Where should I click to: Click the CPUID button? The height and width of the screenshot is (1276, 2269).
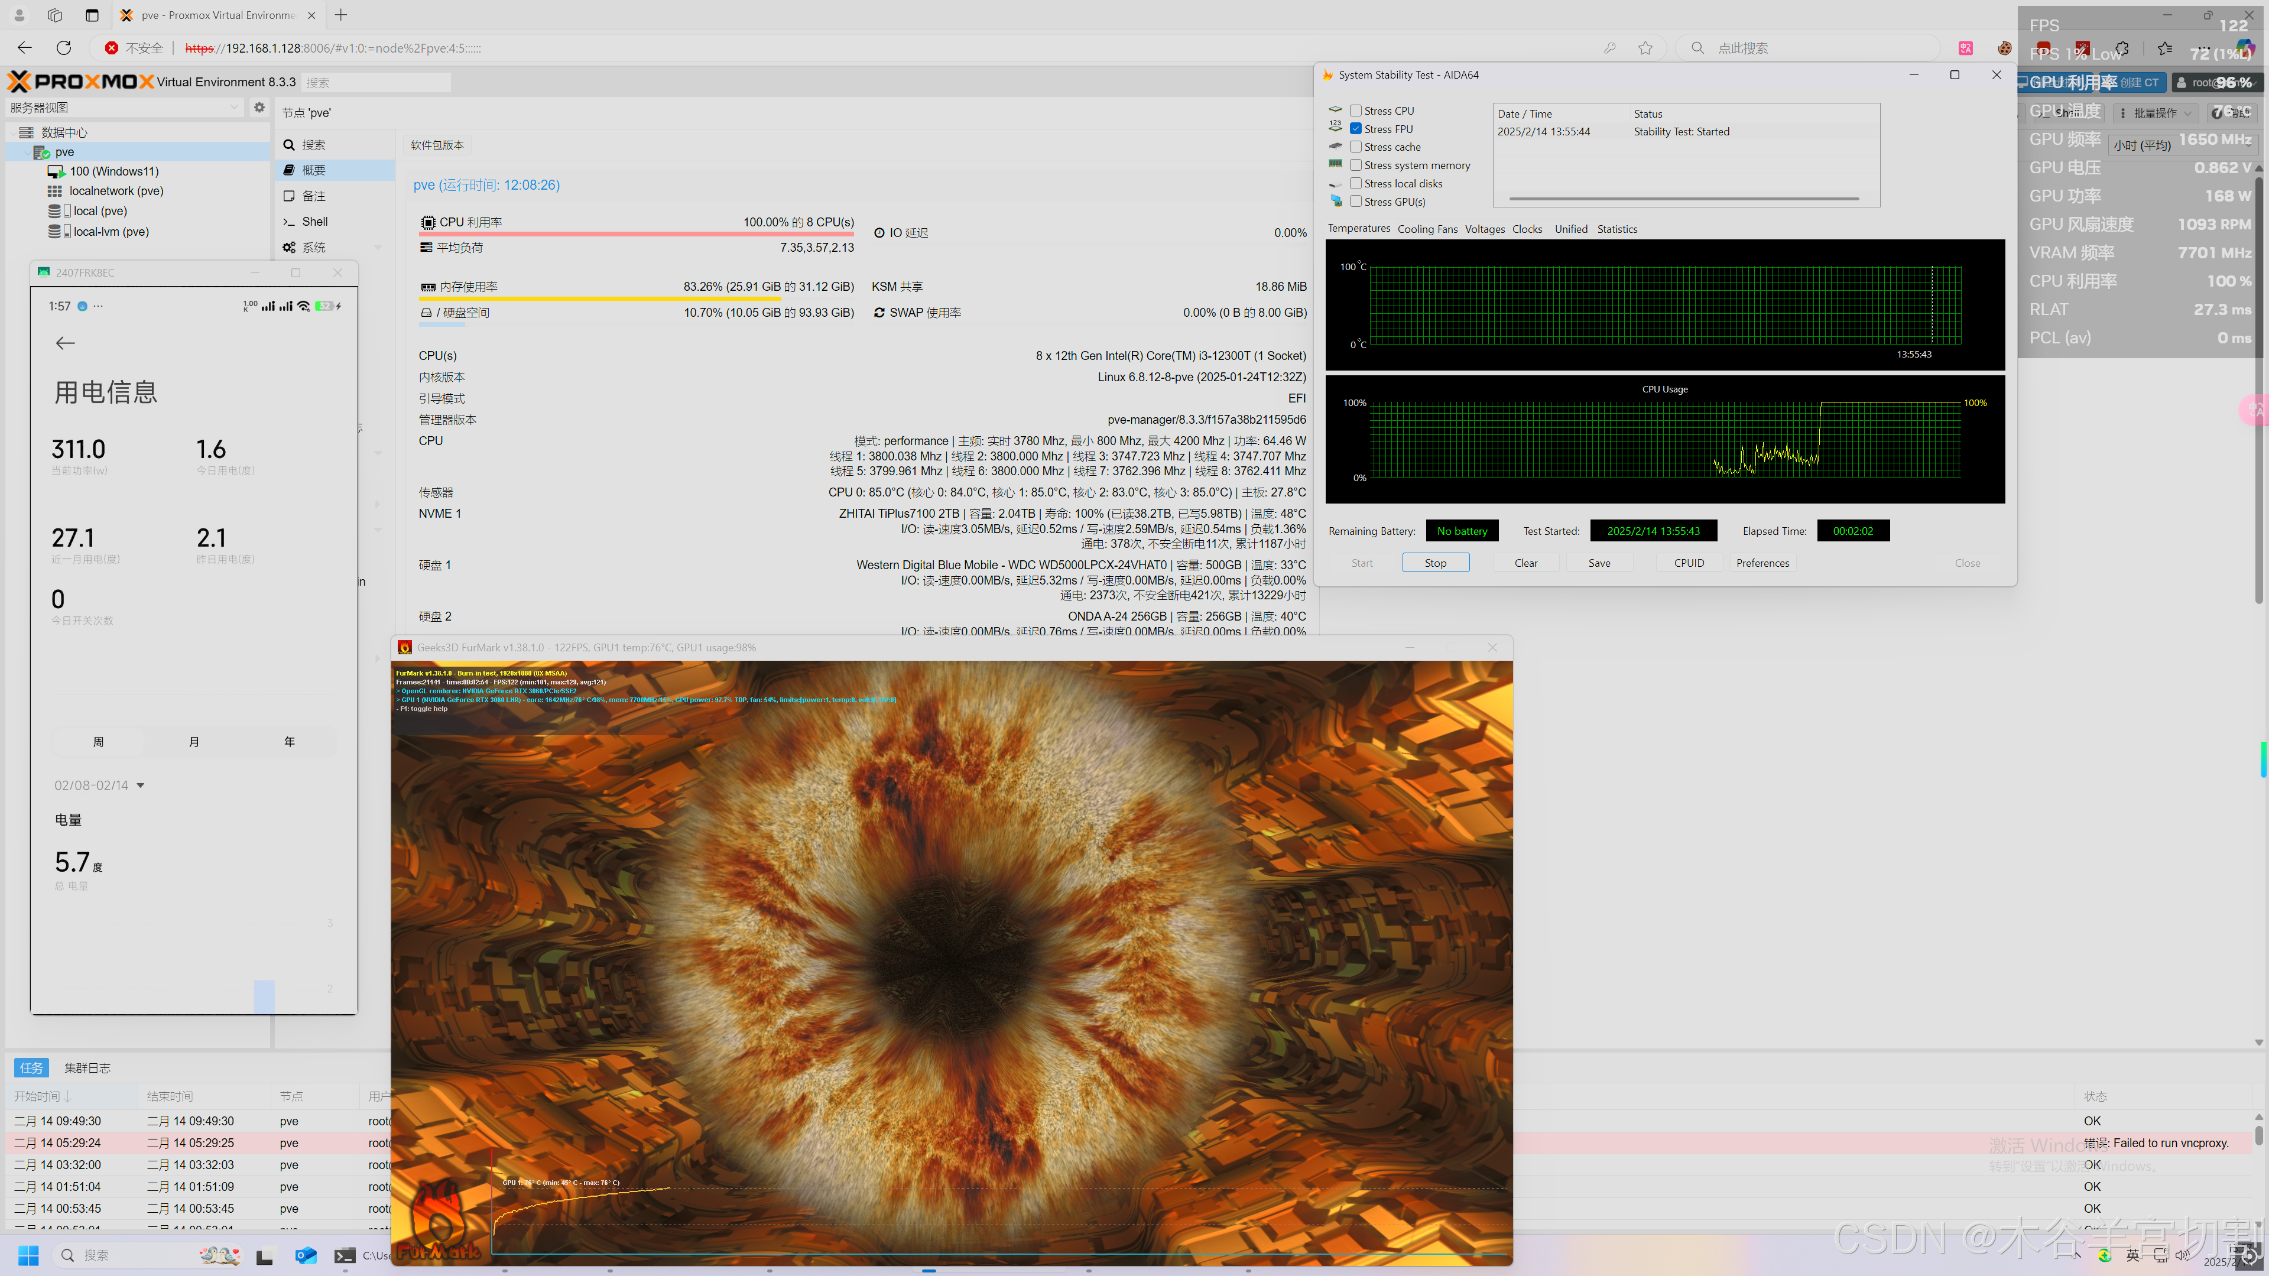click(1689, 563)
